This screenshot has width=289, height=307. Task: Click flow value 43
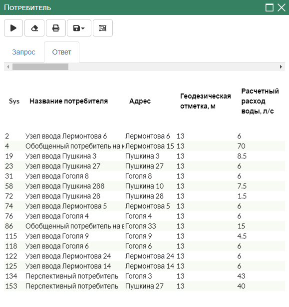pos(241,276)
